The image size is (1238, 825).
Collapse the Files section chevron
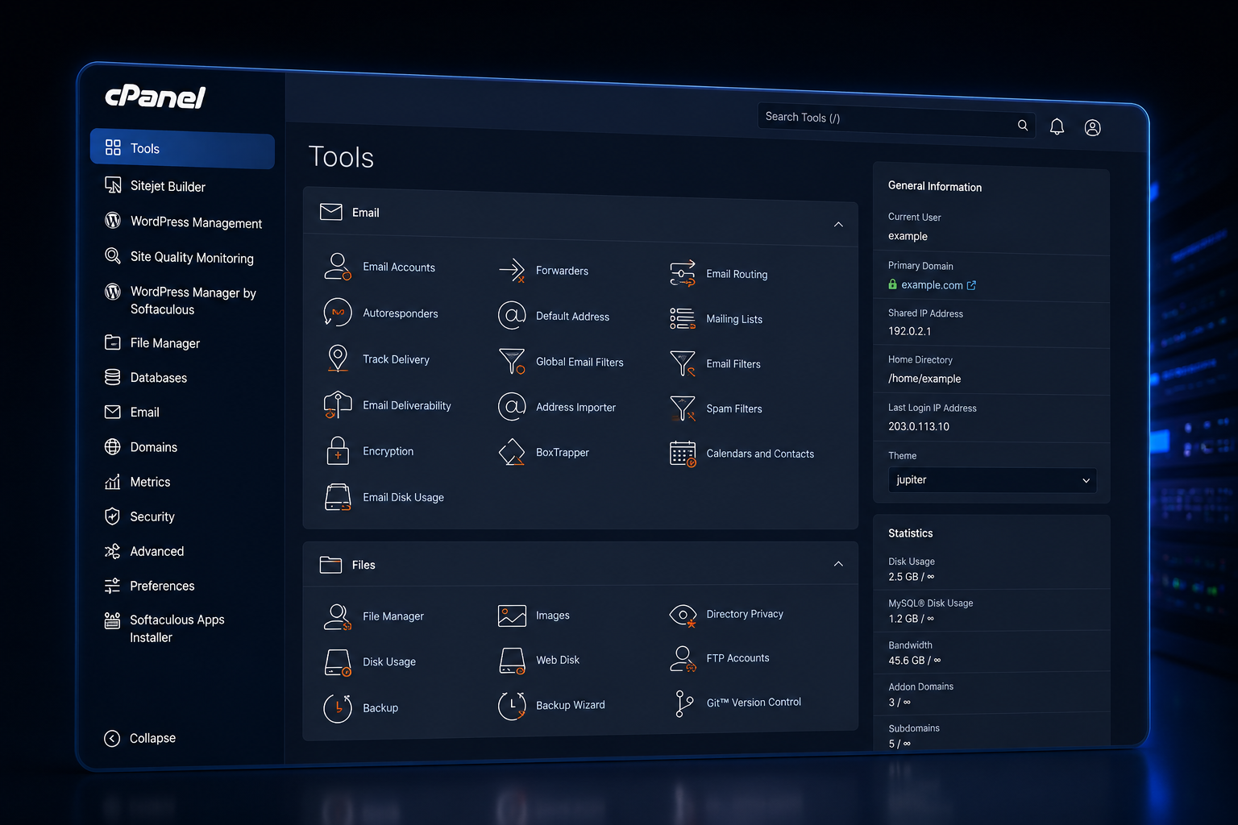tap(838, 563)
